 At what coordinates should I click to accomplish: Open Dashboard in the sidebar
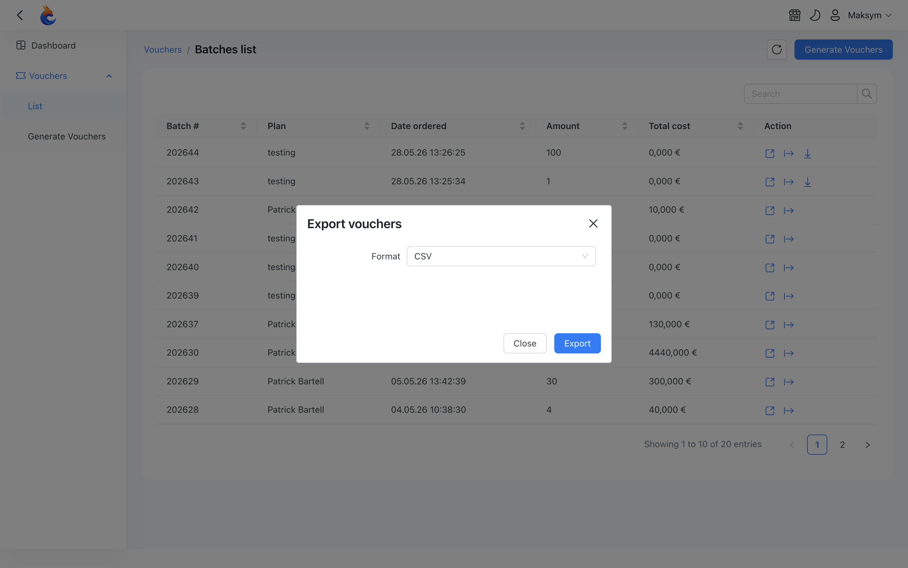tap(63, 45)
